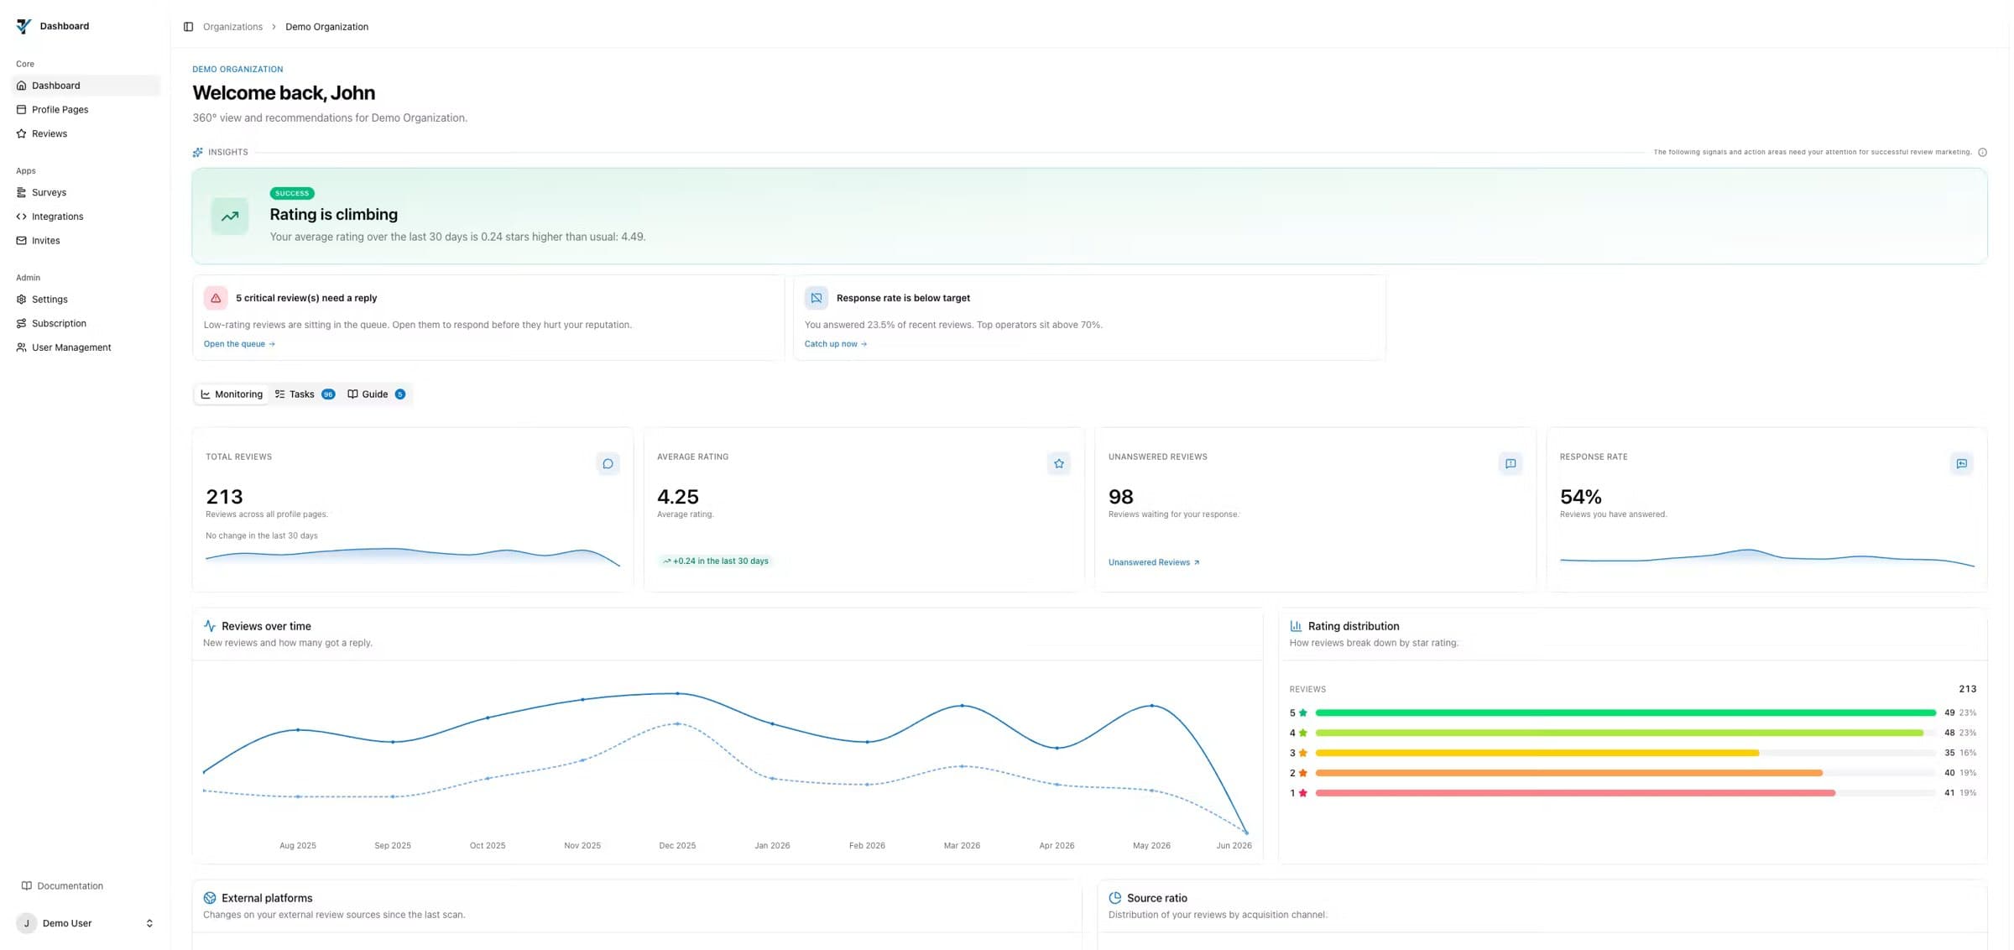Click the Catch up now link

tap(836, 344)
